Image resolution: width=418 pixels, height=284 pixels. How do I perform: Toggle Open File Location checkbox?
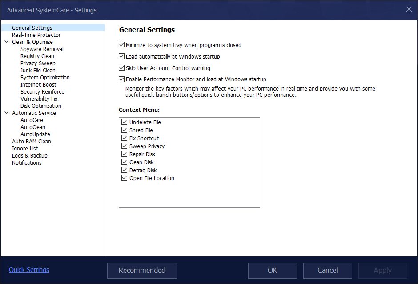124,178
